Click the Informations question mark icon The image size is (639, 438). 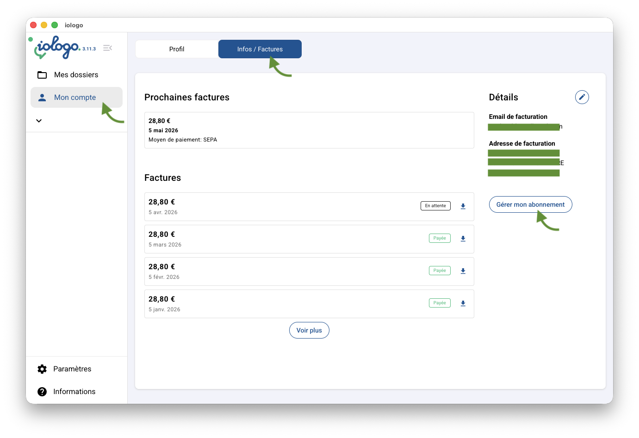pyautogui.click(x=42, y=392)
